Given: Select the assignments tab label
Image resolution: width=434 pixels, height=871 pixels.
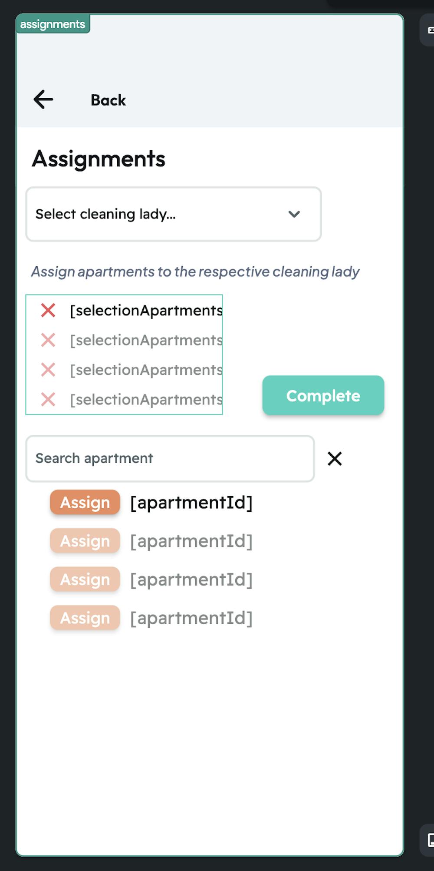Looking at the screenshot, I should click(x=53, y=24).
